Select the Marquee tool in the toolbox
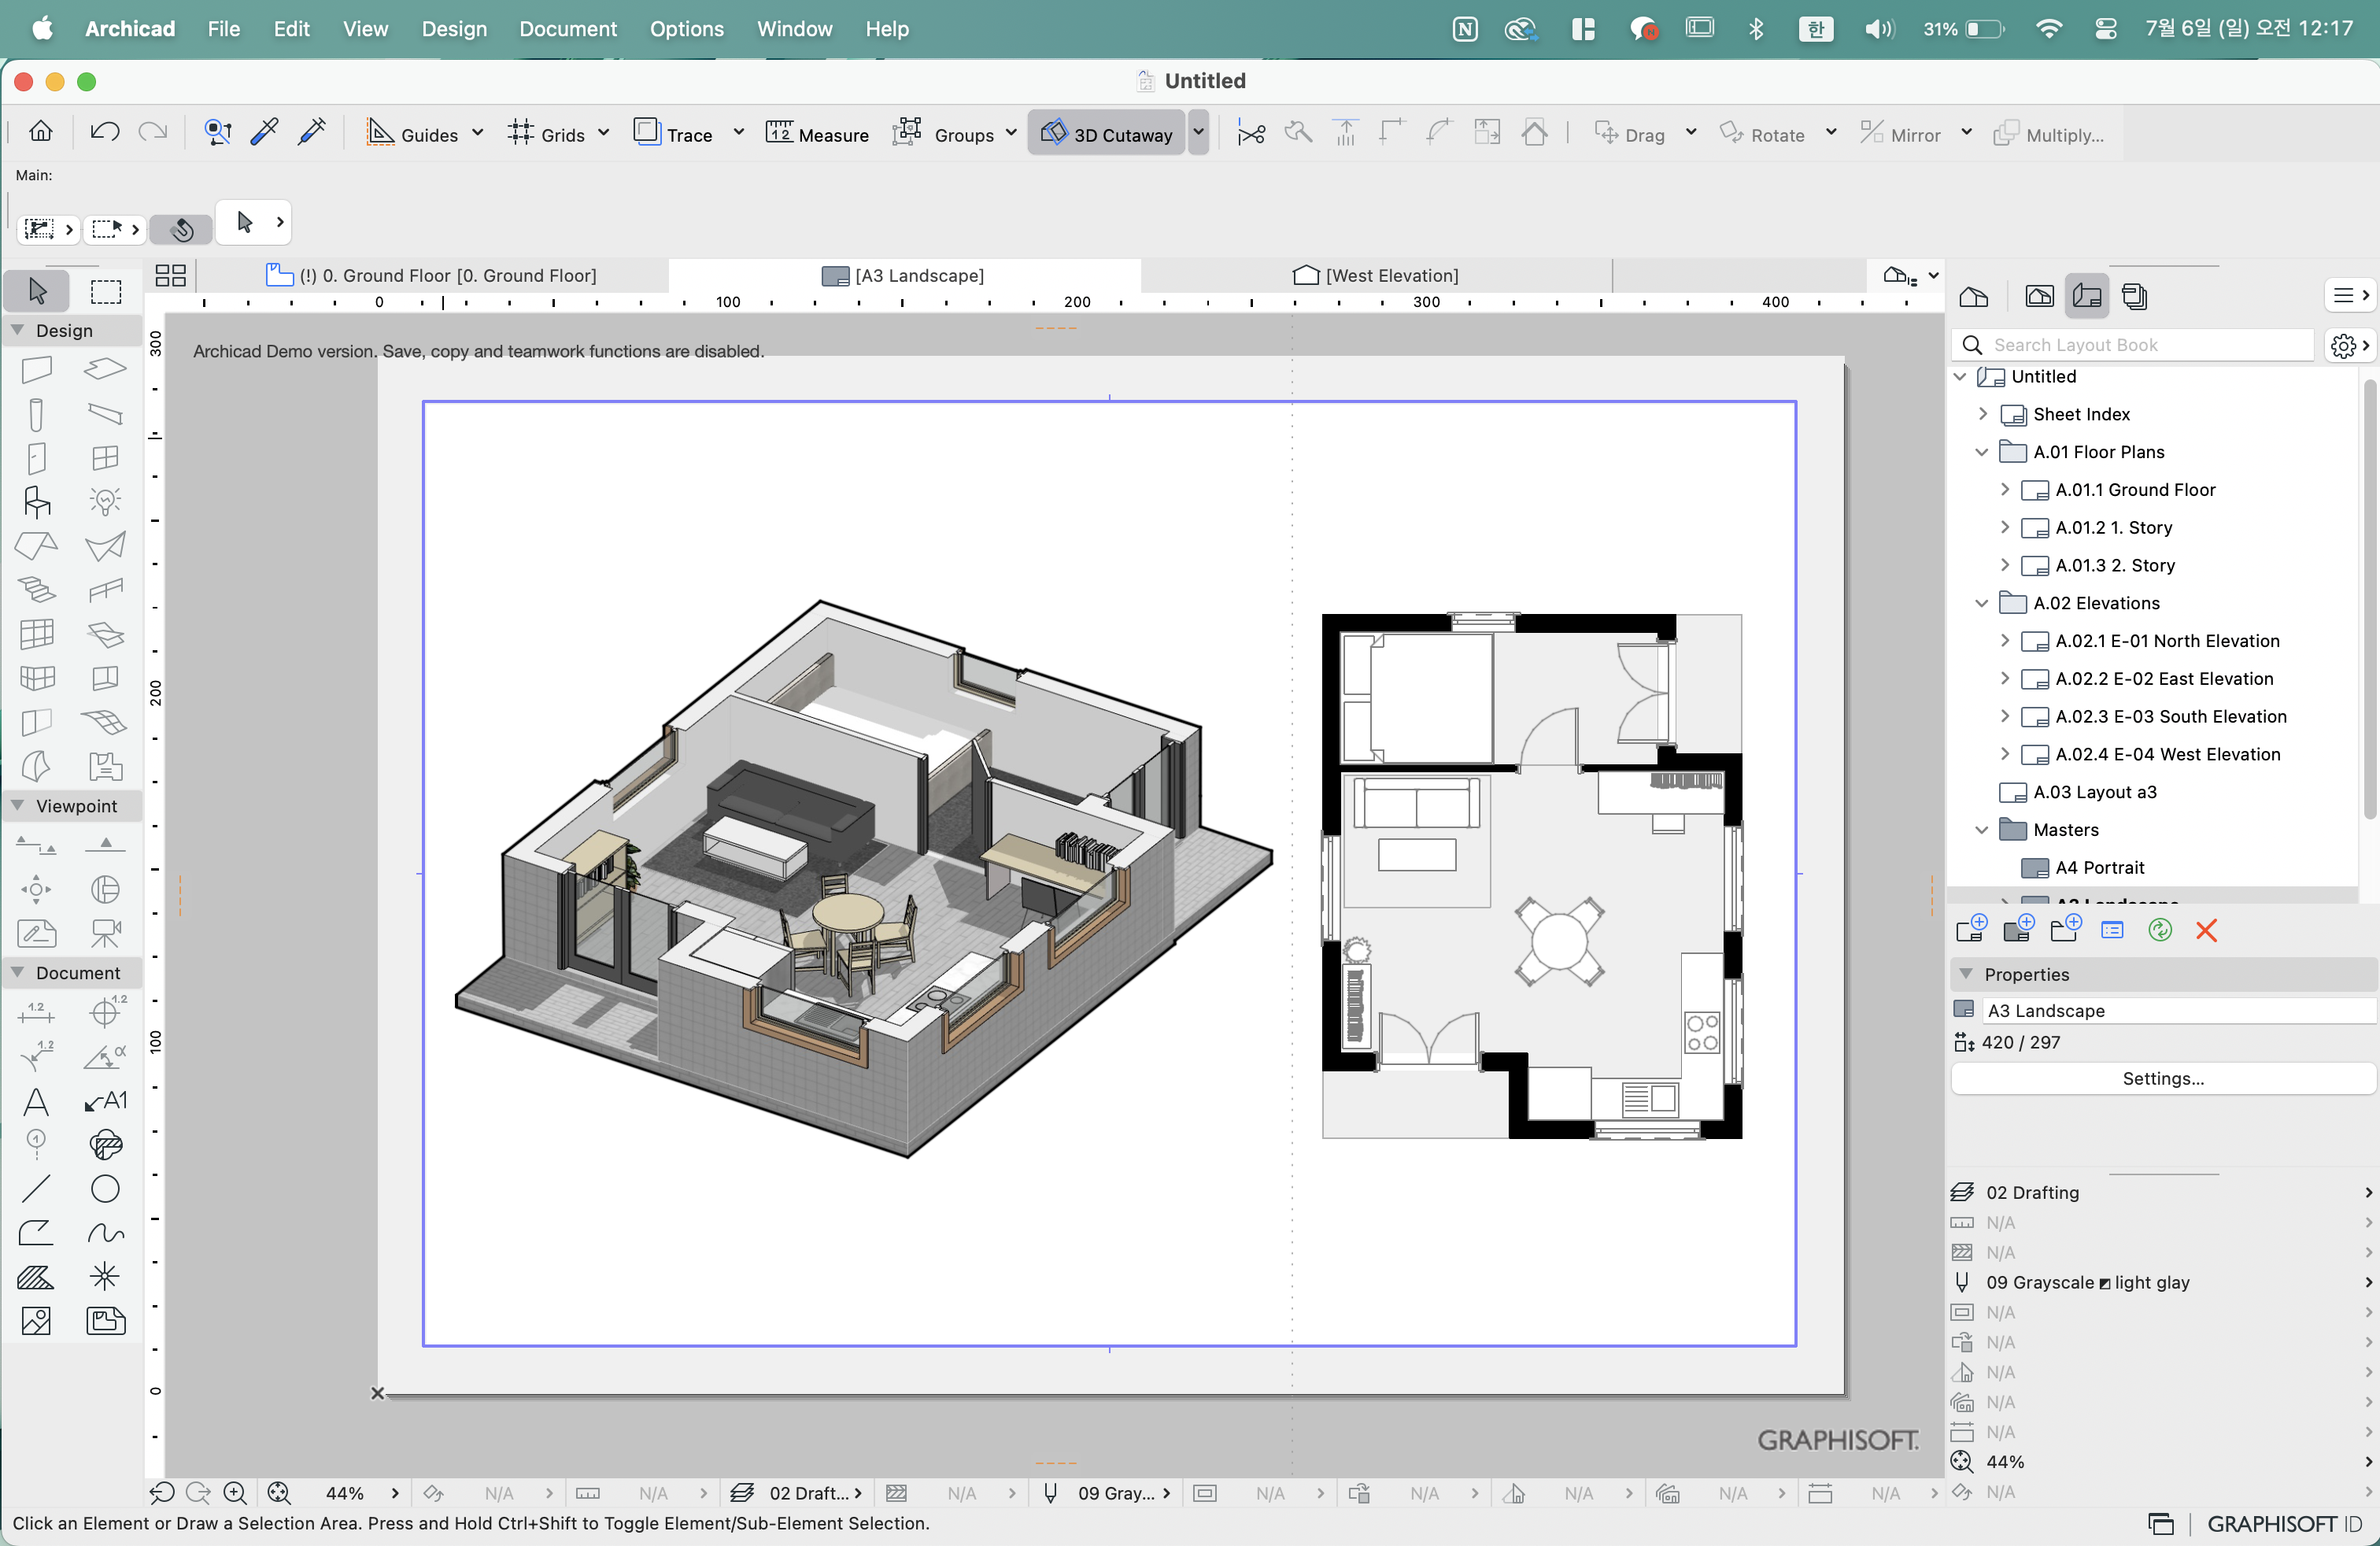Screen dimensions: 2380x1546 pos(106,291)
